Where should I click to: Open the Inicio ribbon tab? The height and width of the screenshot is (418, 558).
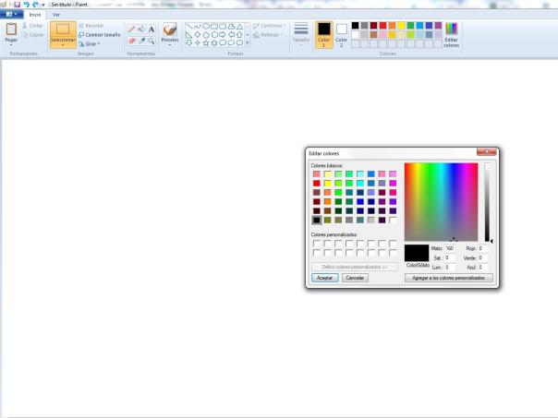click(35, 15)
